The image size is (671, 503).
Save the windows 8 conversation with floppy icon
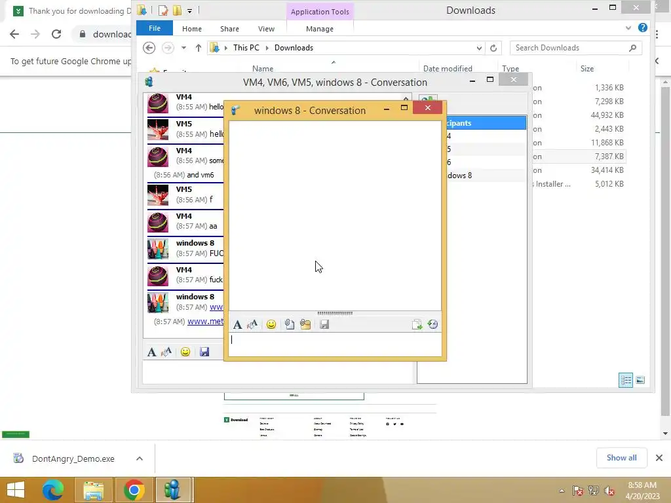pyautogui.click(x=324, y=325)
